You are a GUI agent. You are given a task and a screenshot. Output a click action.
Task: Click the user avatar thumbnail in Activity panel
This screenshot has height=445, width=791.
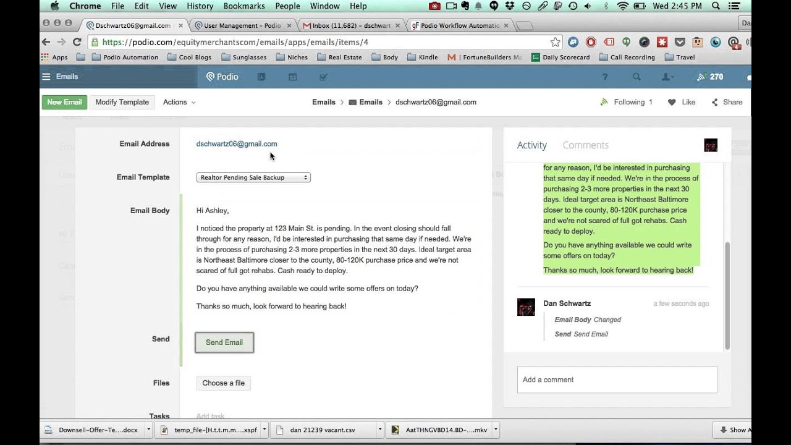[x=711, y=145]
